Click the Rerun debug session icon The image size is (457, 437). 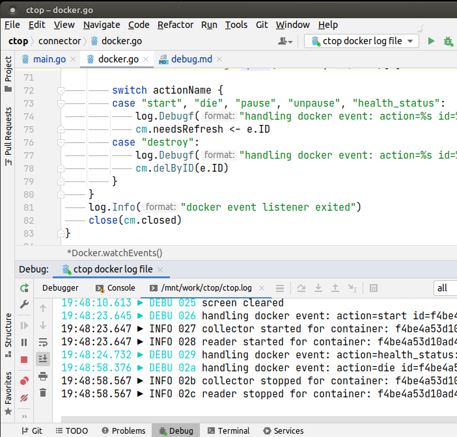pos(24,288)
